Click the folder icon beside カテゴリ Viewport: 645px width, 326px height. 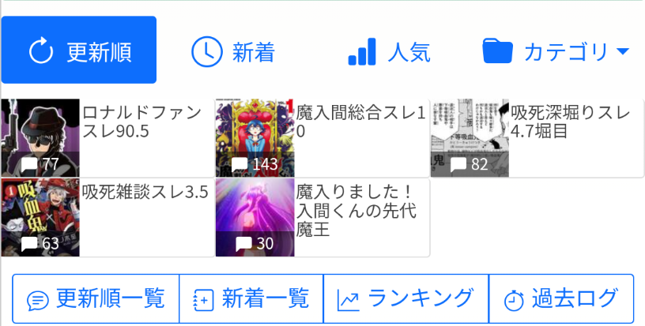(497, 51)
